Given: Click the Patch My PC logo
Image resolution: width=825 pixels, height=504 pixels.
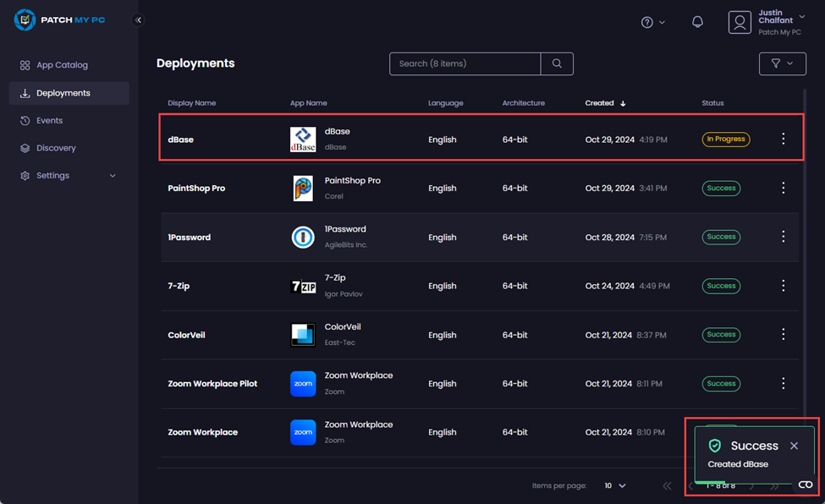Looking at the screenshot, I should (x=59, y=19).
